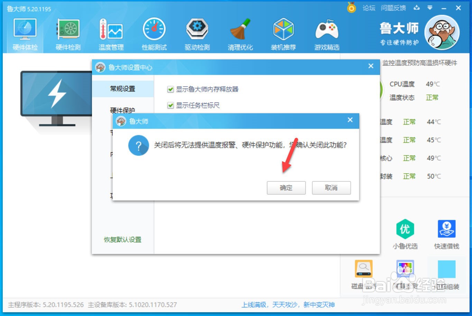
Task: Select the 硬件保护 settings tab
Action: tap(123, 110)
